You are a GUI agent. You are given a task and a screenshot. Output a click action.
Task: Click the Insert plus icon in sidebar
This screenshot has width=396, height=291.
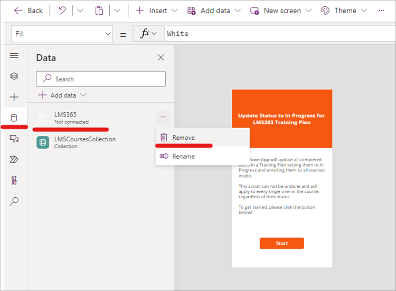point(14,97)
